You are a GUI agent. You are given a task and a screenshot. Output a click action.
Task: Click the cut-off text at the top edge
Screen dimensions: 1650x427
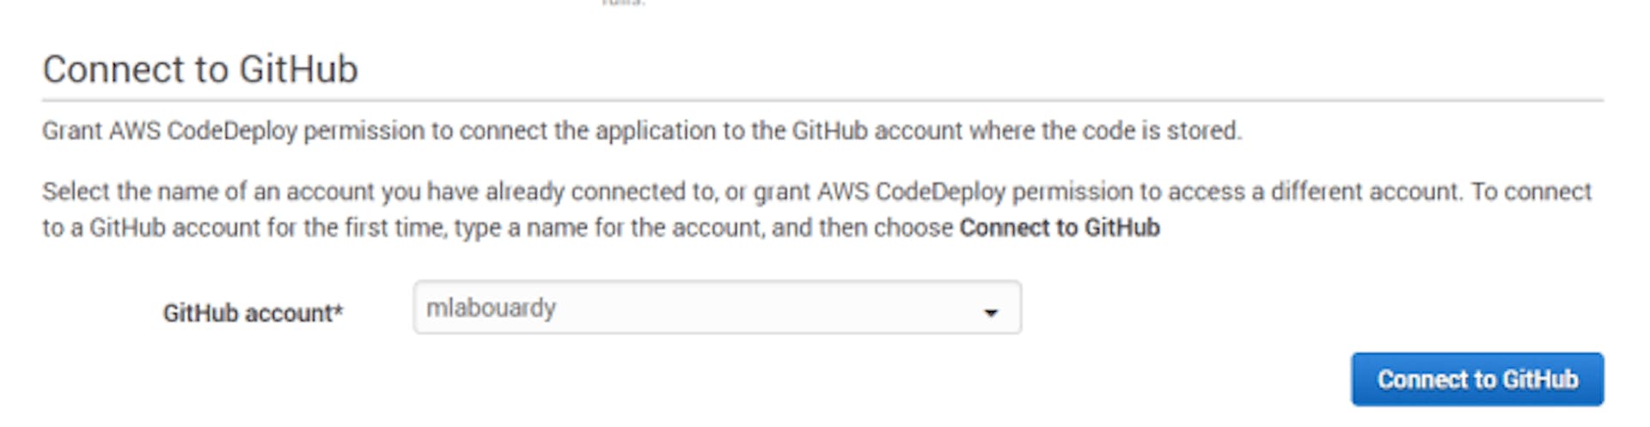(x=623, y=3)
